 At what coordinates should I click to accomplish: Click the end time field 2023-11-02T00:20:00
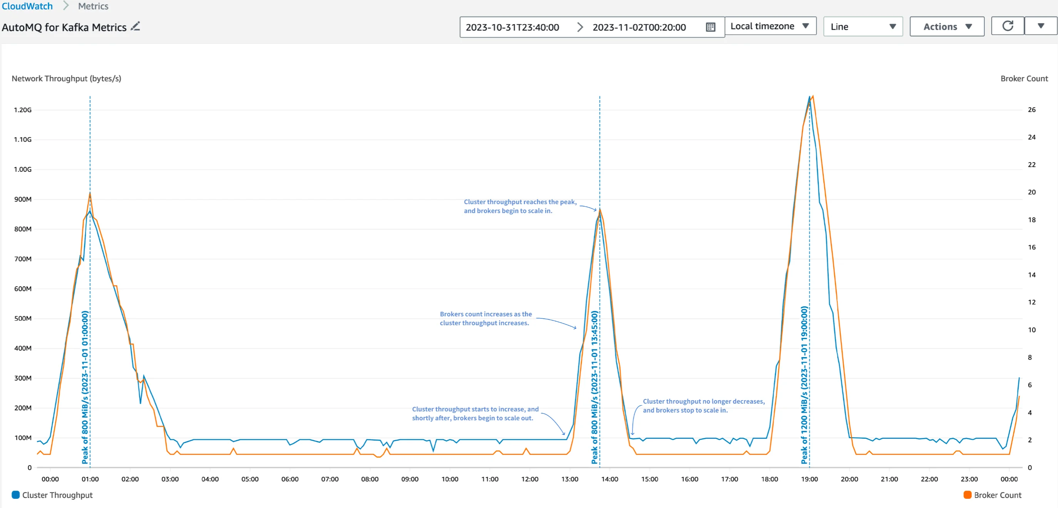pyautogui.click(x=639, y=27)
